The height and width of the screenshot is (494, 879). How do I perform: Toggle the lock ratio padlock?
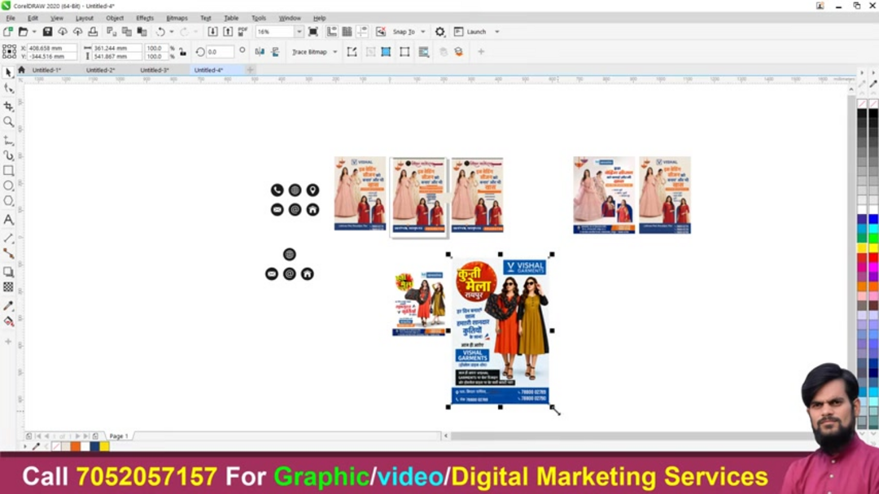coord(182,51)
